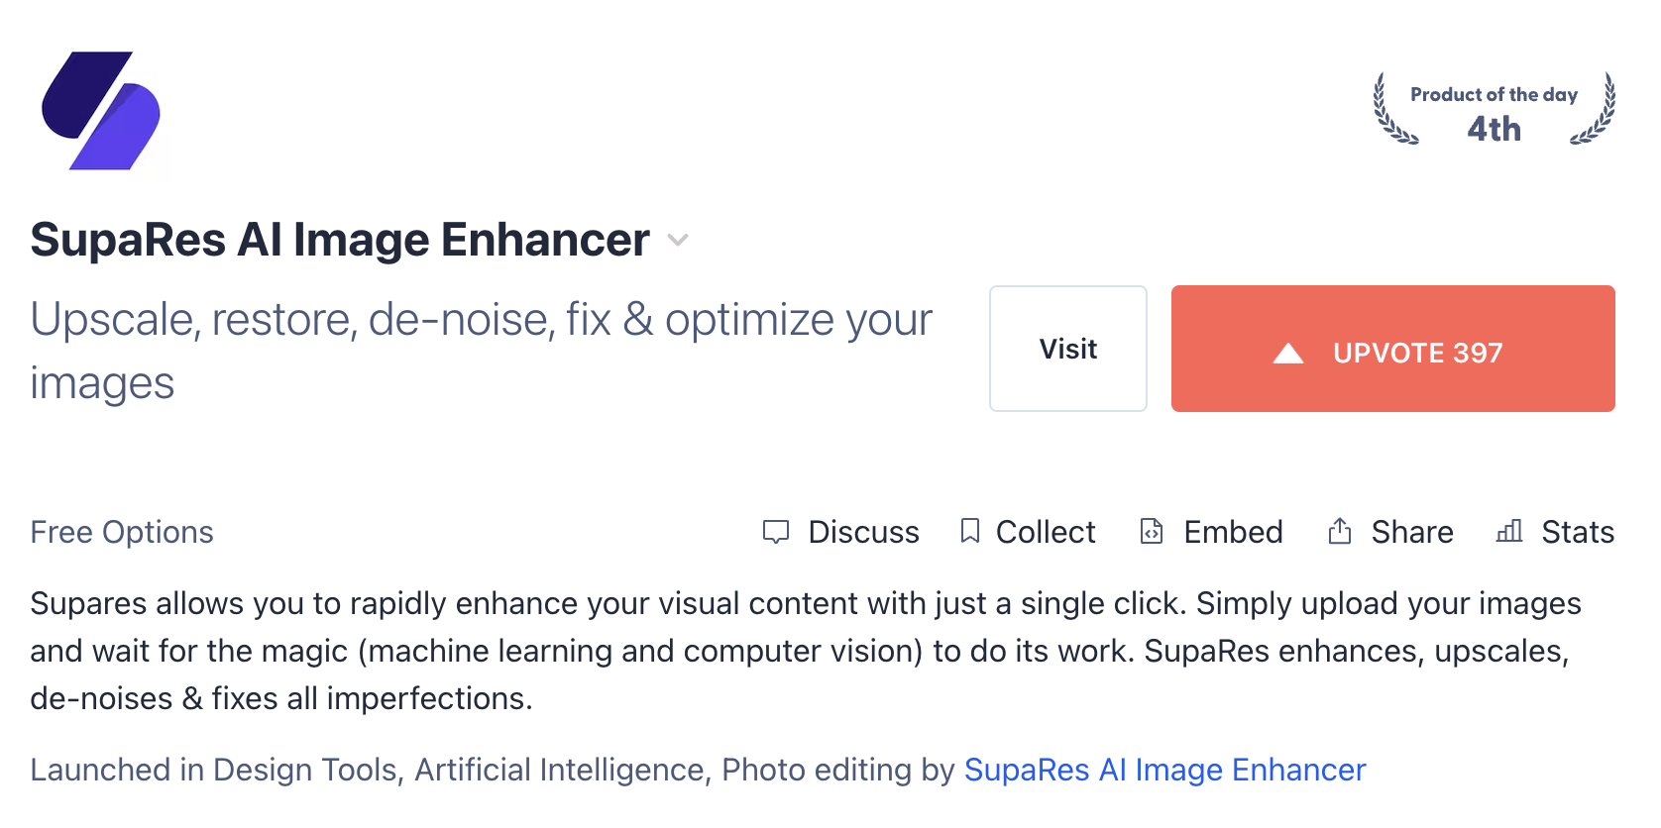Click the Free Options label
1661x828 pixels.
point(122,532)
